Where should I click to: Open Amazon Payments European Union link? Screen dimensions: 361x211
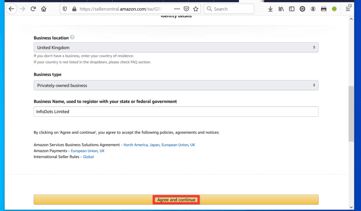coord(84,151)
